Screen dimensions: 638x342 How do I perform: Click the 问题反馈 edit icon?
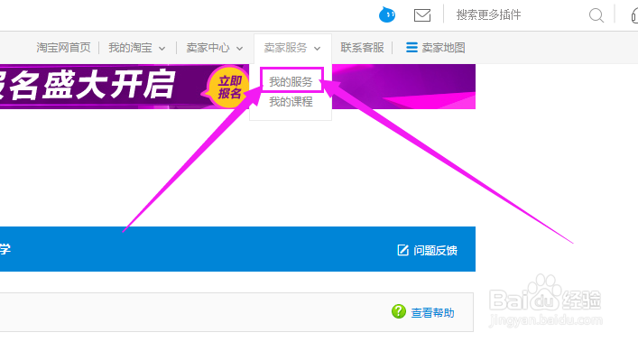[402, 250]
